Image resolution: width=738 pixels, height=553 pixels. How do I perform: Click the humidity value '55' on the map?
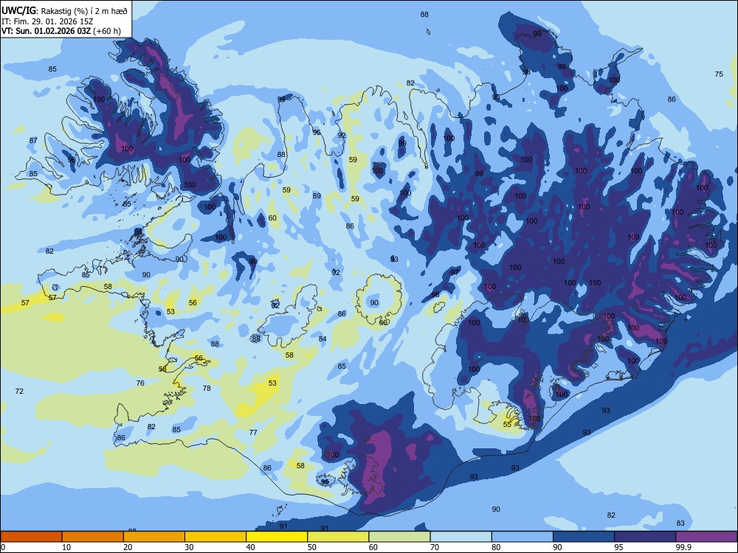(507, 425)
